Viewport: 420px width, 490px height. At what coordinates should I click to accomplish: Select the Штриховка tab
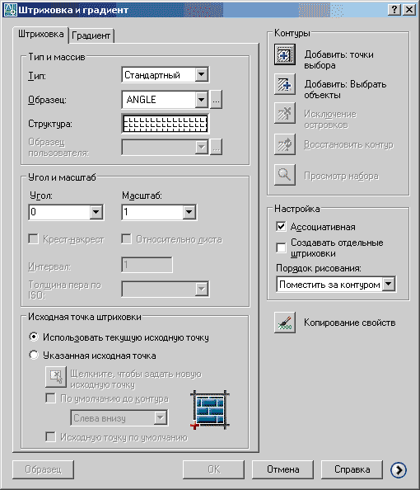click(41, 34)
